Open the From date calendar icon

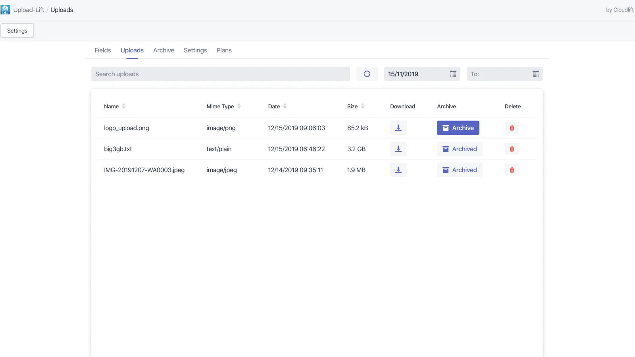coord(453,74)
